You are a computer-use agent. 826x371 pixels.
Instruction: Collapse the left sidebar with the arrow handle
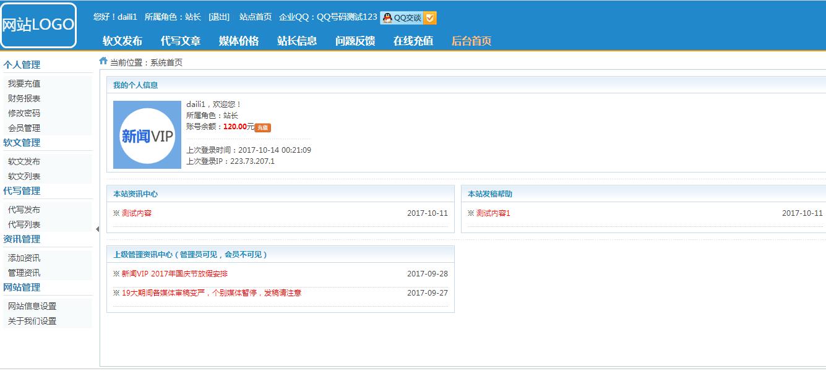tap(97, 229)
